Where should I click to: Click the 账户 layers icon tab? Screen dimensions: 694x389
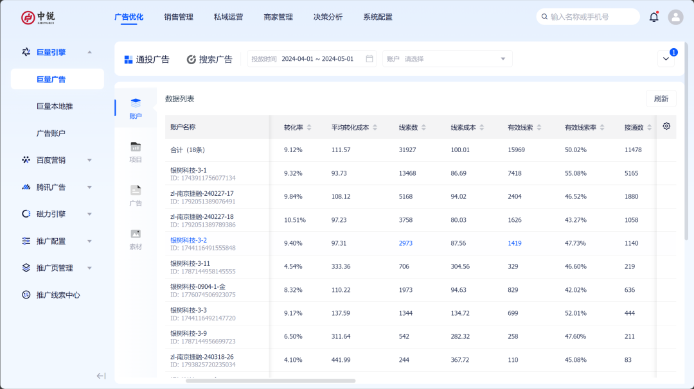click(136, 103)
